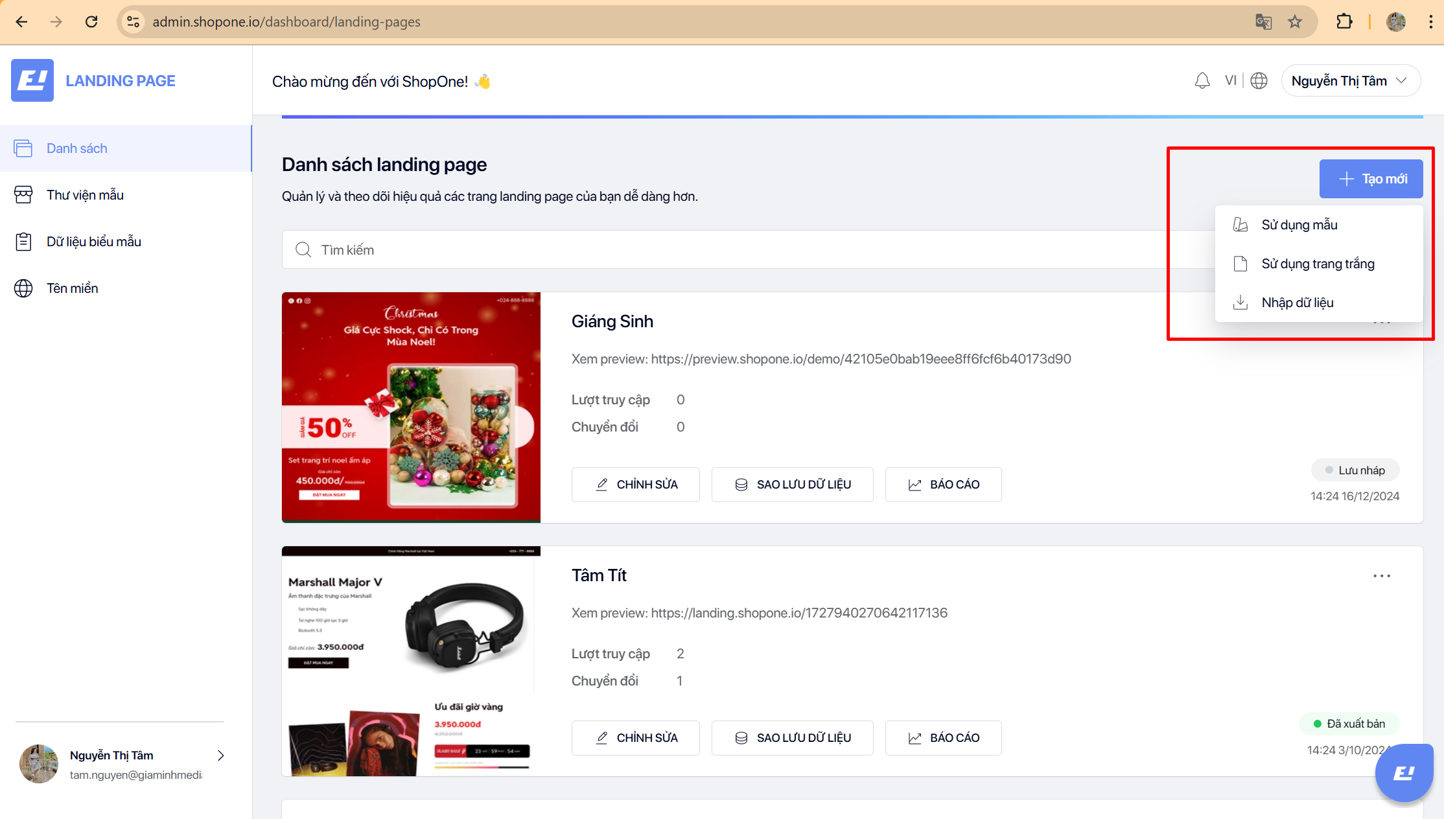Image resolution: width=1444 pixels, height=819 pixels.
Task: Click the notification bell icon
Action: [x=1202, y=81]
